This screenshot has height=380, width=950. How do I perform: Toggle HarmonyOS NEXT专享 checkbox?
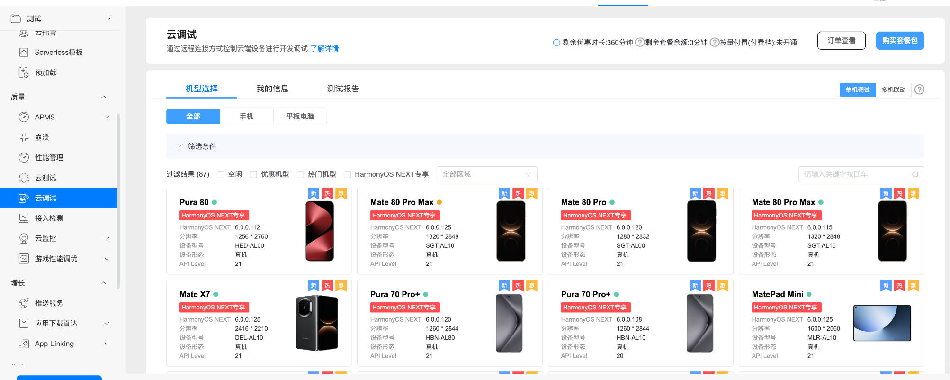tap(347, 174)
